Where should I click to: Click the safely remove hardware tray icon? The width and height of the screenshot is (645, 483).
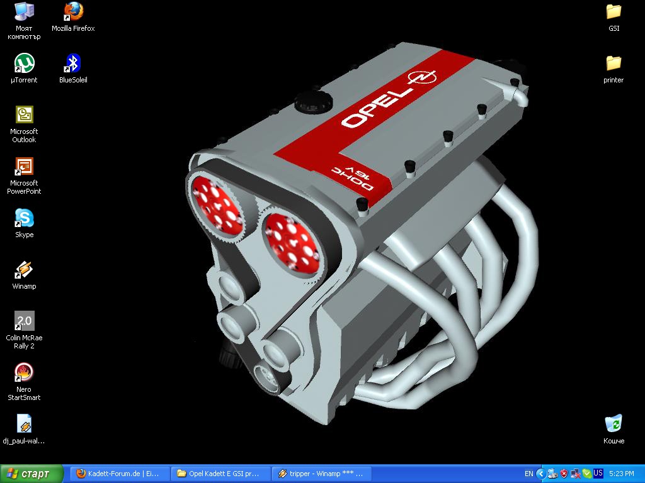(552, 474)
